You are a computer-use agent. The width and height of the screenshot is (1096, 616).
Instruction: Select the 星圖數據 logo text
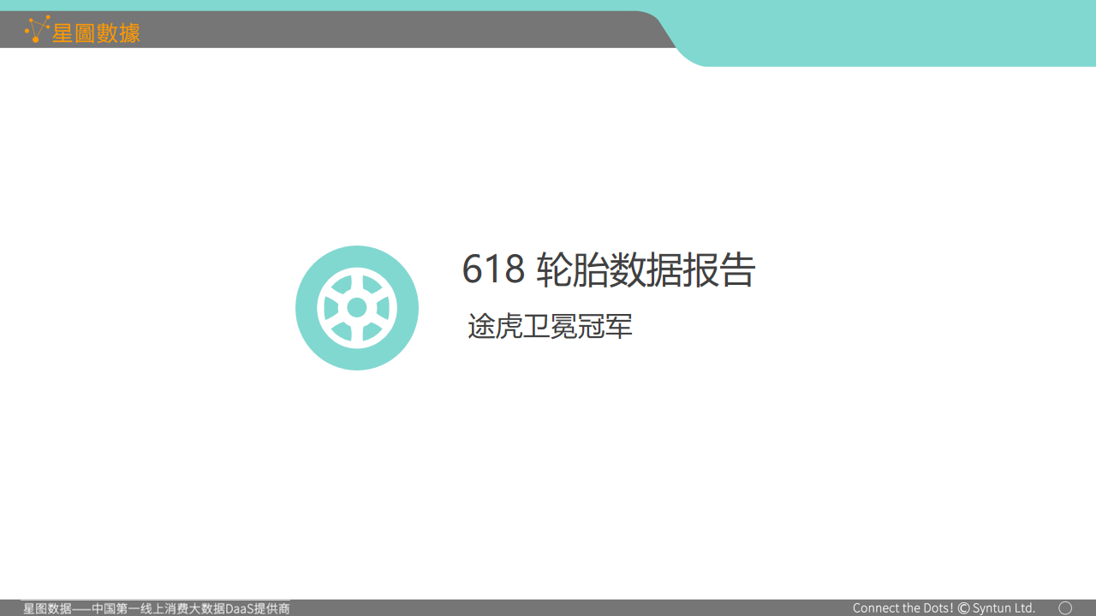(x=96, y=33)
